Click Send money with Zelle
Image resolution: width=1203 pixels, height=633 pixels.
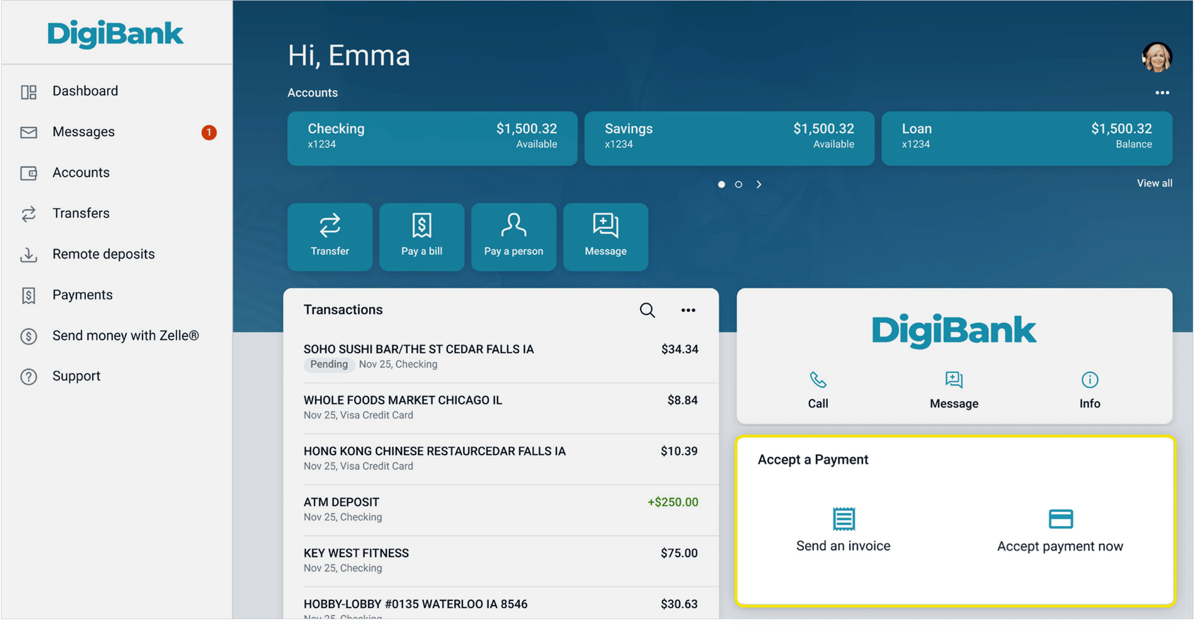coord(126,335)
